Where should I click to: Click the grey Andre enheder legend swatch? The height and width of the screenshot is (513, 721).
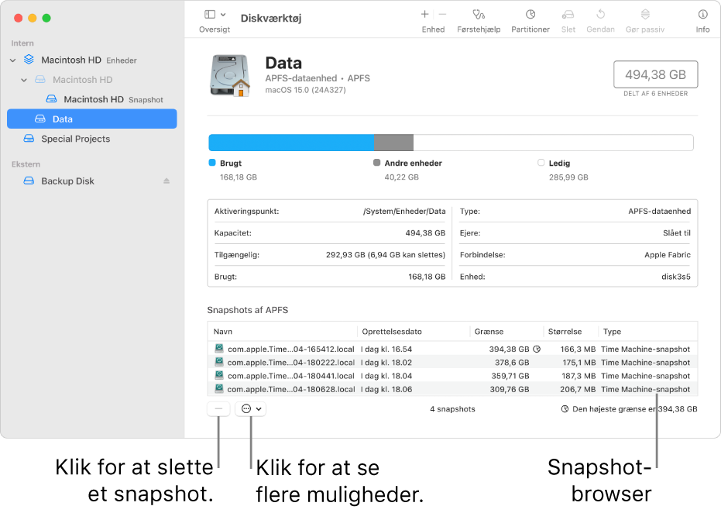376,163
